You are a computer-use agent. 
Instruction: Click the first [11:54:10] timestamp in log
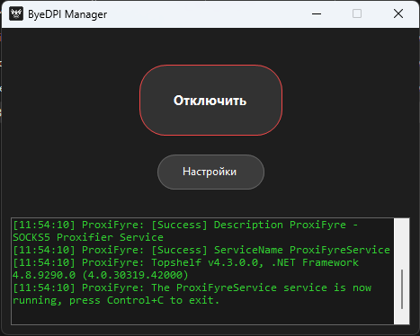tap(44, 225)
